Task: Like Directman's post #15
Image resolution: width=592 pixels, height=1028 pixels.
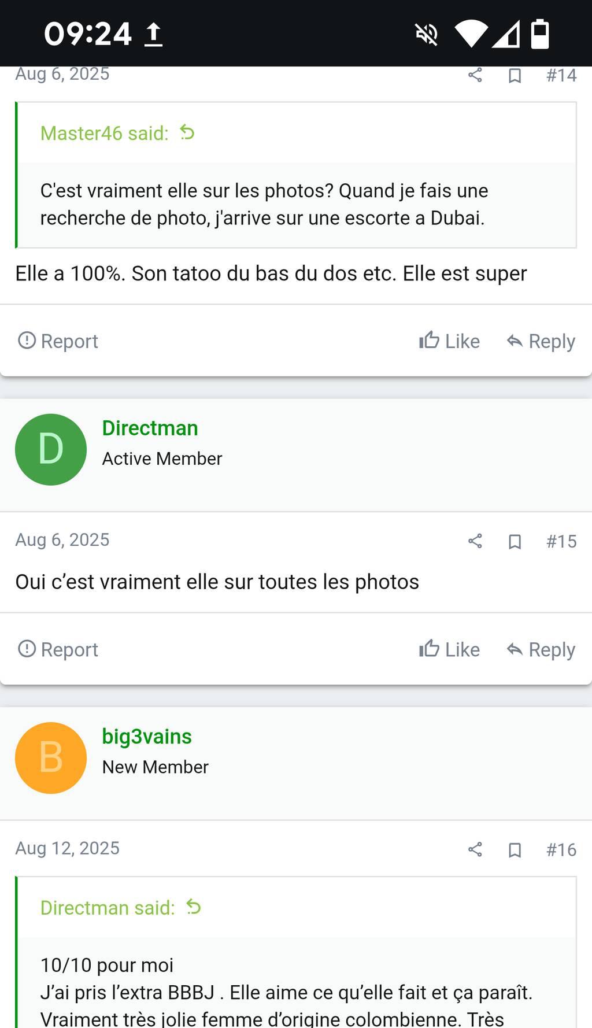Action: pos(449,649)
